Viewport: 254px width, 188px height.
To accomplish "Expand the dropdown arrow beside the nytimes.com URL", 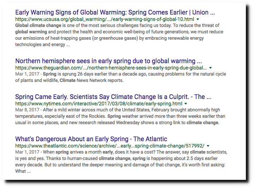I will coord(186,104).
